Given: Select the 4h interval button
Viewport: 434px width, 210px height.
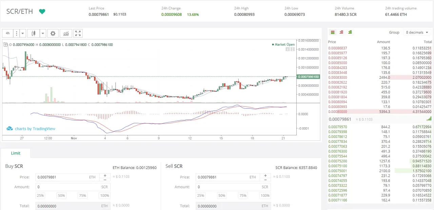Looking at the screenshot, I should click(7, 33).
